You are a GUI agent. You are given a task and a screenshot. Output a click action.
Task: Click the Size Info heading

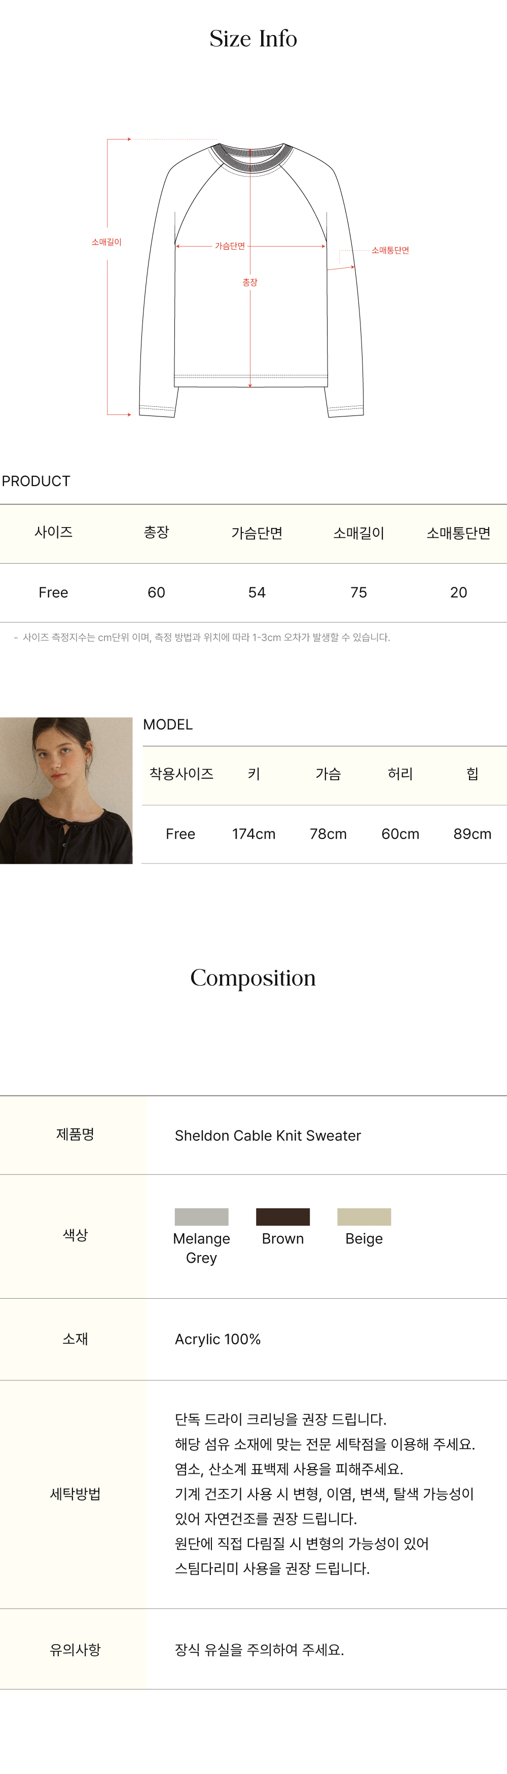click(253, 39)
